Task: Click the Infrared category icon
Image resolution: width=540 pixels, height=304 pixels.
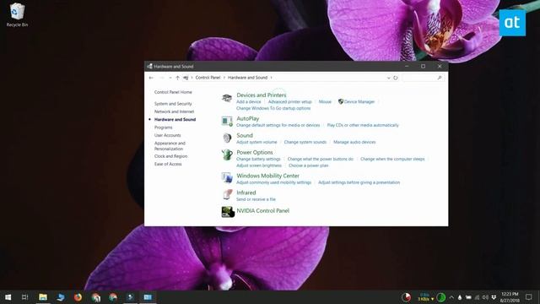Action: [227, 195]
